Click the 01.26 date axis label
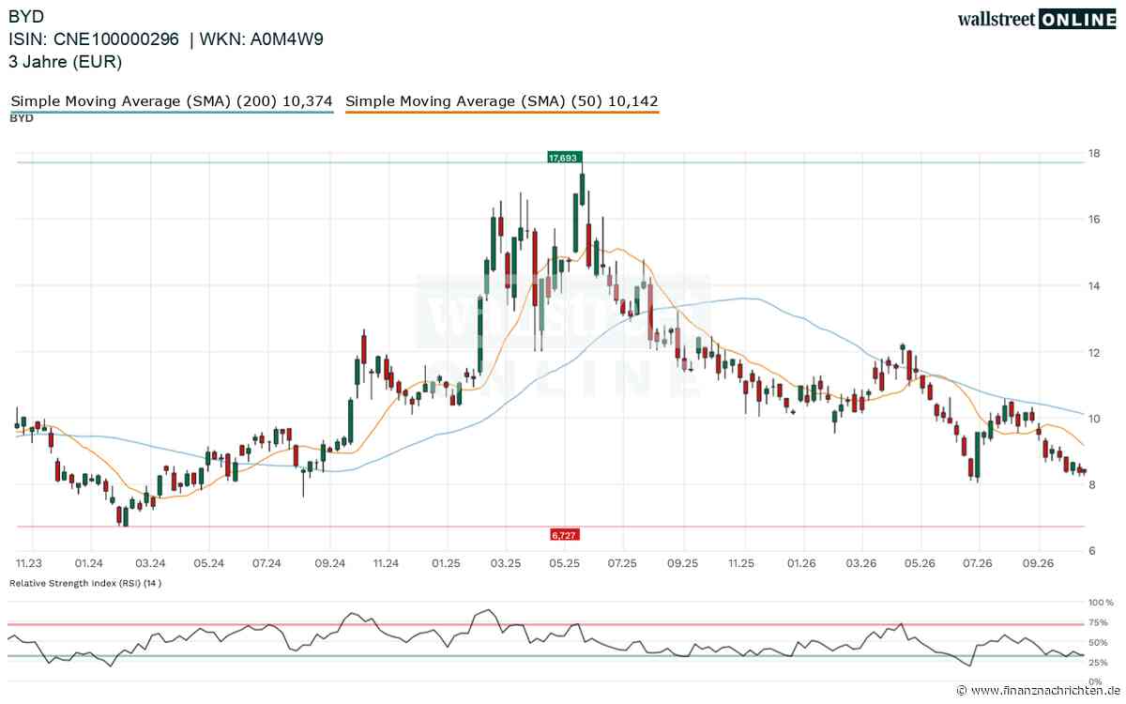The width and height of the screenshot is (1126, 704). pos(801,563)
